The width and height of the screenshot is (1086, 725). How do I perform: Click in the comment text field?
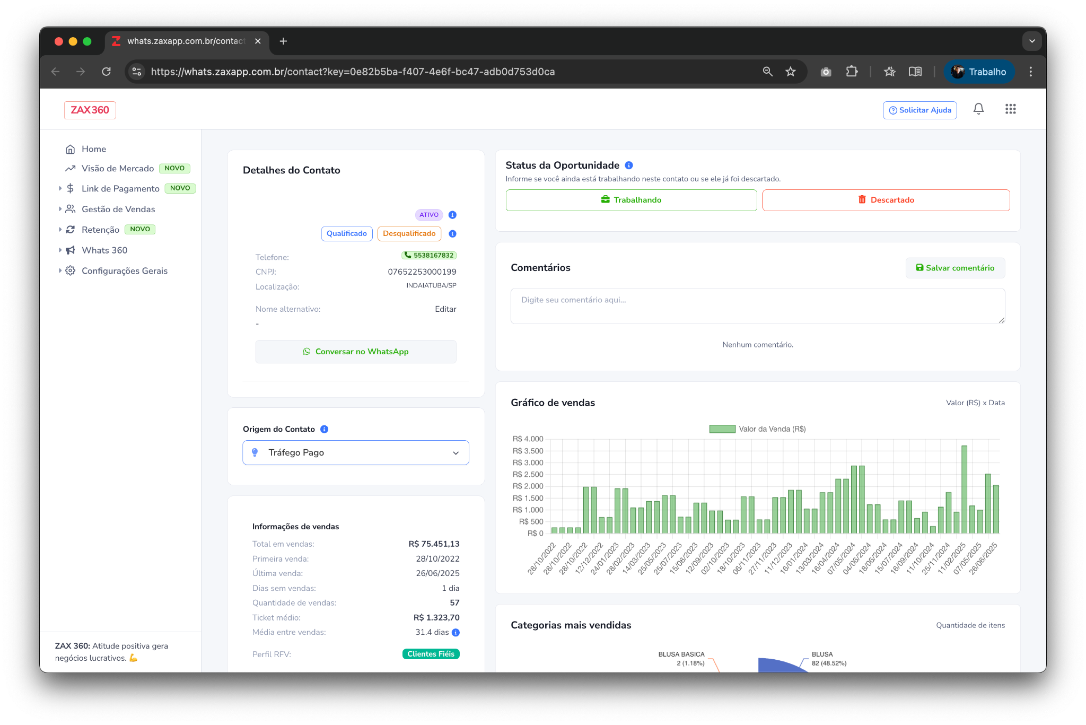(x=757, y=306)
